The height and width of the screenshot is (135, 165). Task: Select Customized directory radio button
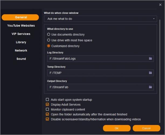[49, 46]
